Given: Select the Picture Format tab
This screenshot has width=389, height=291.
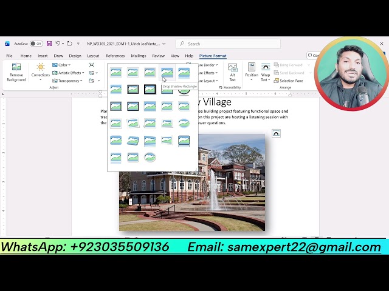Looking at the screenshot, I should 213,56.
